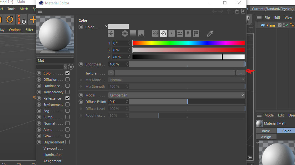
Task: Lock the Material Editor element
Action: (x=237, y=11)
